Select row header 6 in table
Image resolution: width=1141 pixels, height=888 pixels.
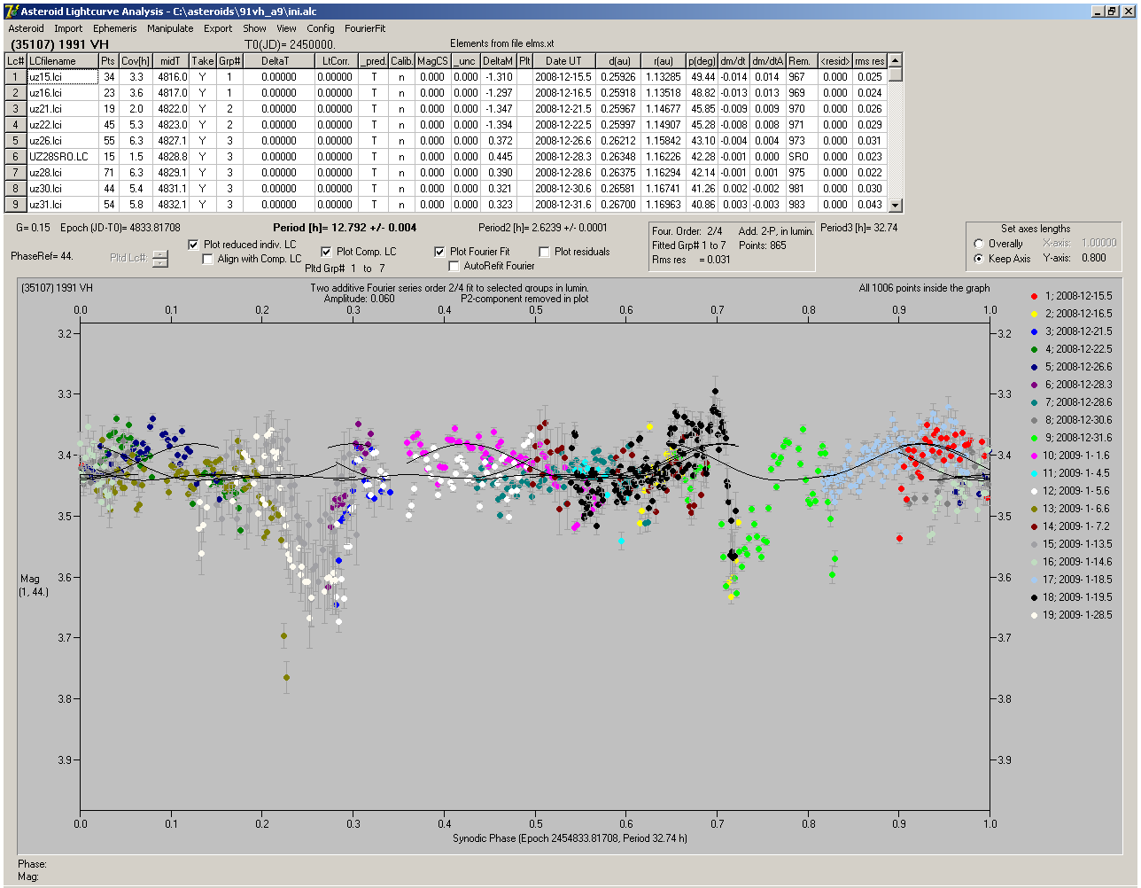[16, 157]
